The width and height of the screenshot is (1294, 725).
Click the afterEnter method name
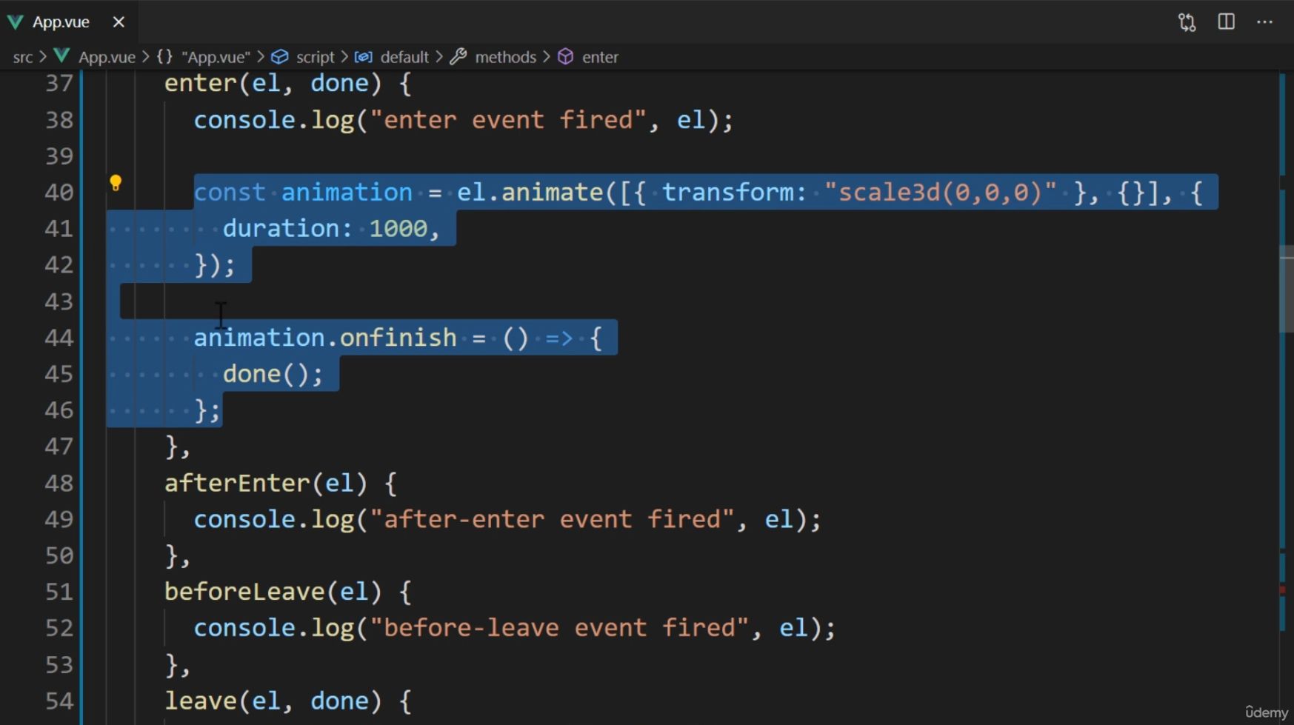237,484
